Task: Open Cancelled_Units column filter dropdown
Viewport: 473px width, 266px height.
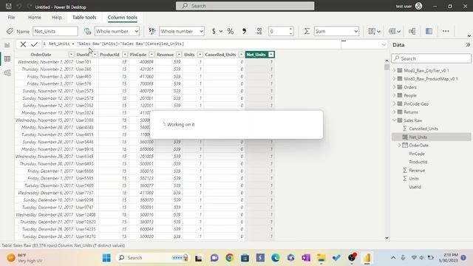Action: [242, 55]
